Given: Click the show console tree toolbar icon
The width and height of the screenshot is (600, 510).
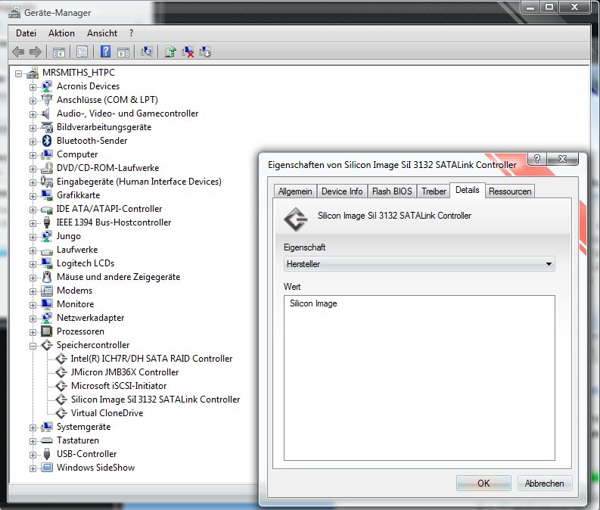Looking at the screenshot, I should point(59,52).
